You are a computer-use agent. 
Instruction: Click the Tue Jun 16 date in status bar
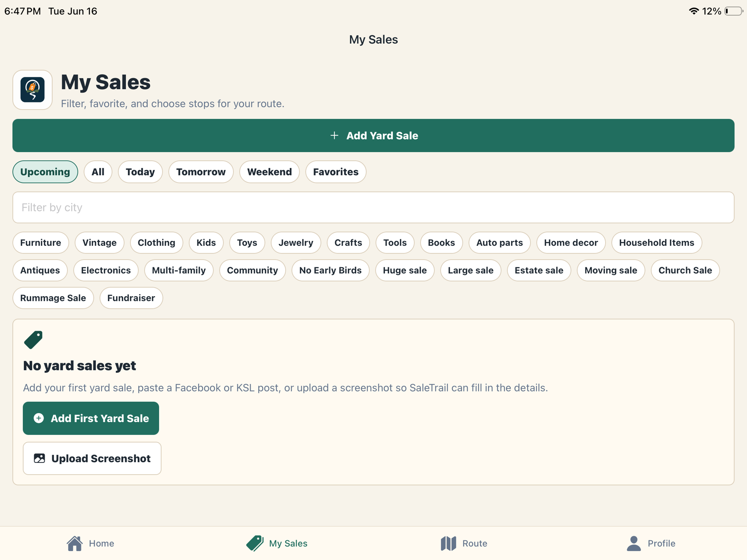tap(73, 11)
